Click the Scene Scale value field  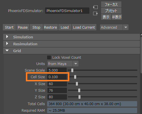point(57,70)
